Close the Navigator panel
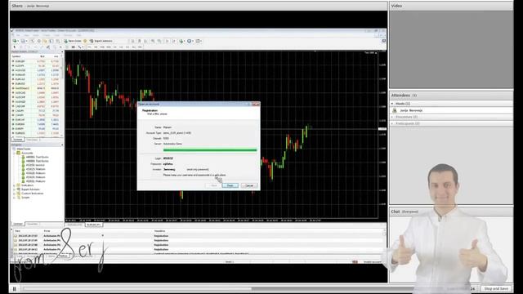Viewport: 523px width, 294px height. (x=62, y=145)
